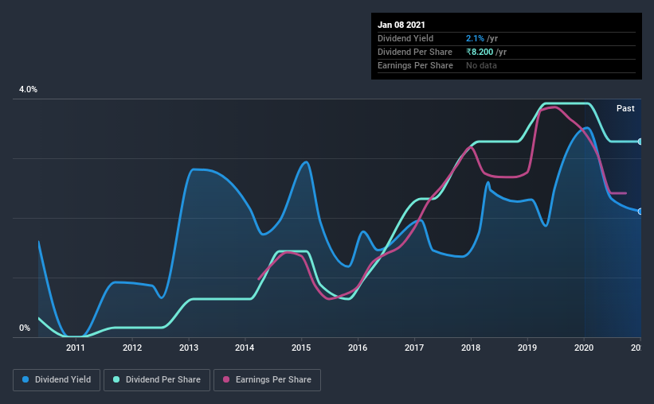Click the blue Dividend Yield legend dot

click(x=25, y=379)
